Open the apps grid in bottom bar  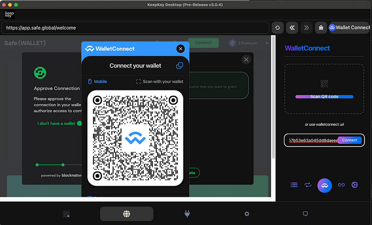coord(66,214)
